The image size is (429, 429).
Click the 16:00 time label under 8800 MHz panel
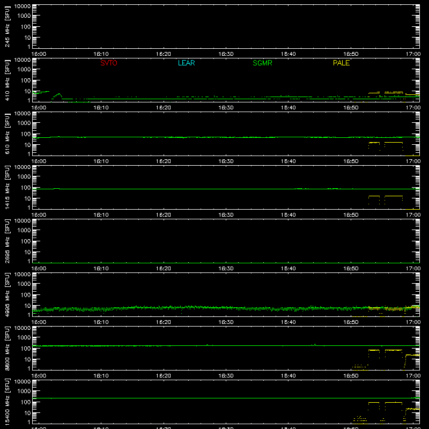click(39, 376)
